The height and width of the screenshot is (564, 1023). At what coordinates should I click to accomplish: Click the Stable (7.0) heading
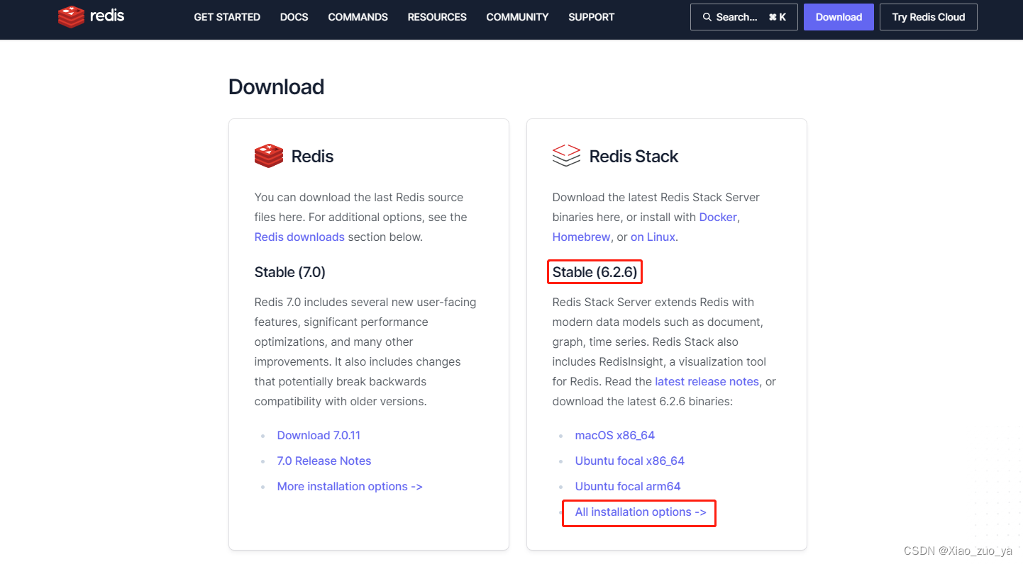tap(290, 272)
